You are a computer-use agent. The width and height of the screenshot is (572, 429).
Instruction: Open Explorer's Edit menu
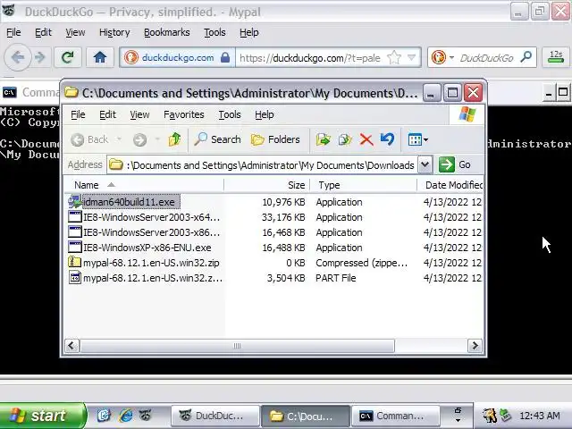click(x=107, y=114)
